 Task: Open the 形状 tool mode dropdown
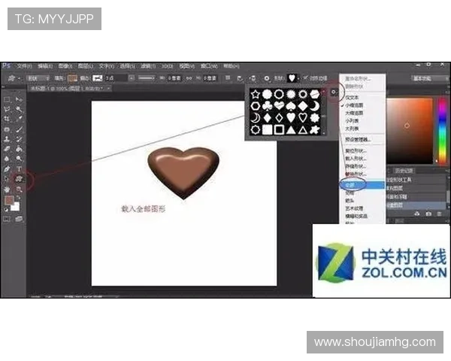pos(38,78)
